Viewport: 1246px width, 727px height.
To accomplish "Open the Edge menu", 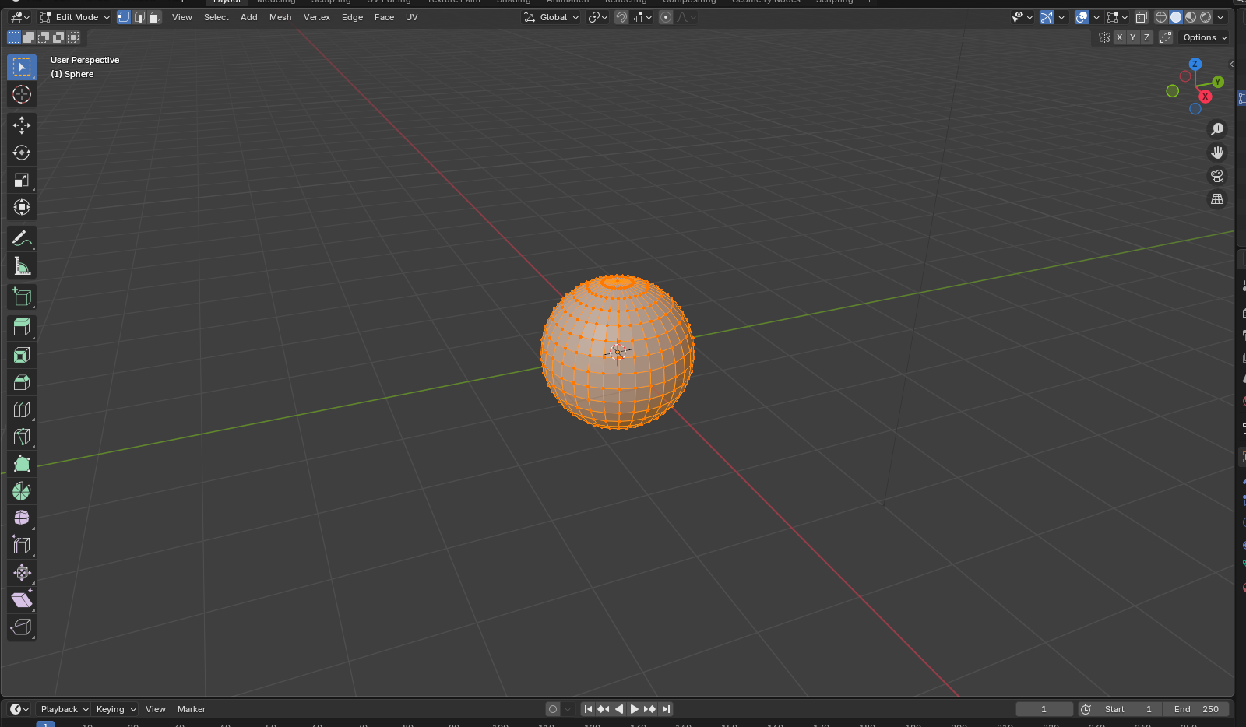I will click(353, 17).
